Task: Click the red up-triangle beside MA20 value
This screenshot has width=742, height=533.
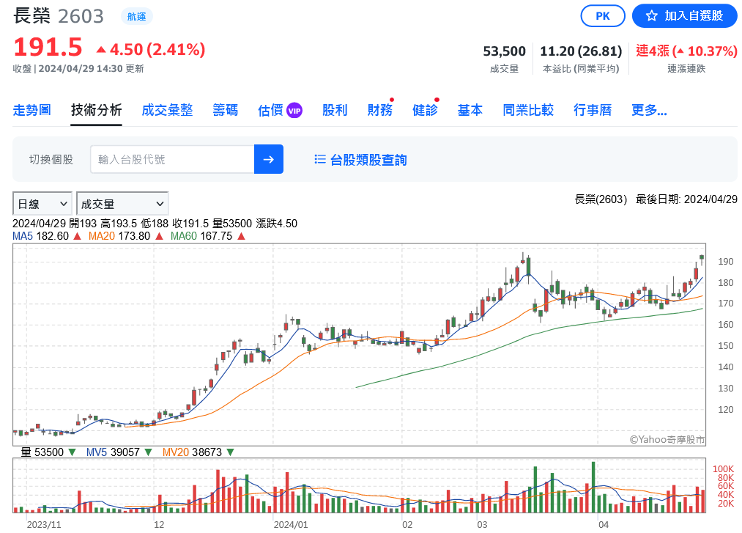Action: [160, 236]
